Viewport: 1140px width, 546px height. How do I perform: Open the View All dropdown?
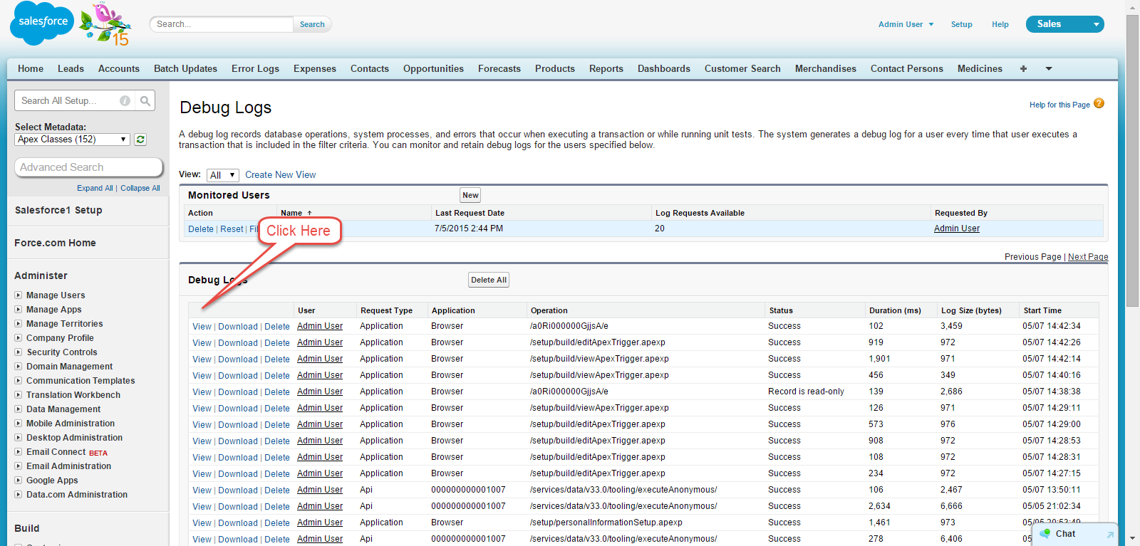tap(222, 175)
